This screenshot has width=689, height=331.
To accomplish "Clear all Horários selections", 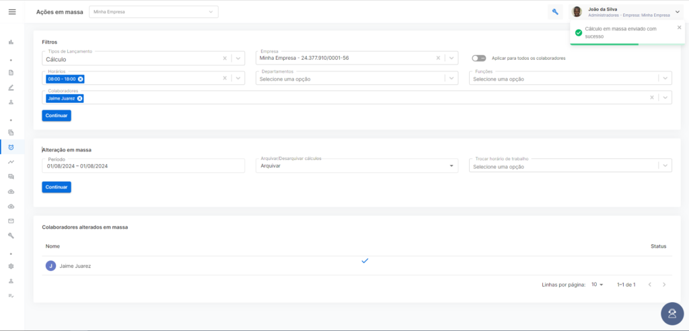I will (x=225, y=78).
